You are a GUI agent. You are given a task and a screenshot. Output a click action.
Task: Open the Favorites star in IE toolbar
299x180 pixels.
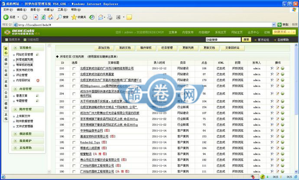[74, 17]
